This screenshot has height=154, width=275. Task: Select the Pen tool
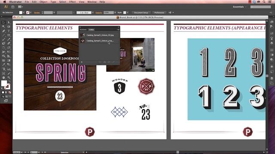coord(3,31)
